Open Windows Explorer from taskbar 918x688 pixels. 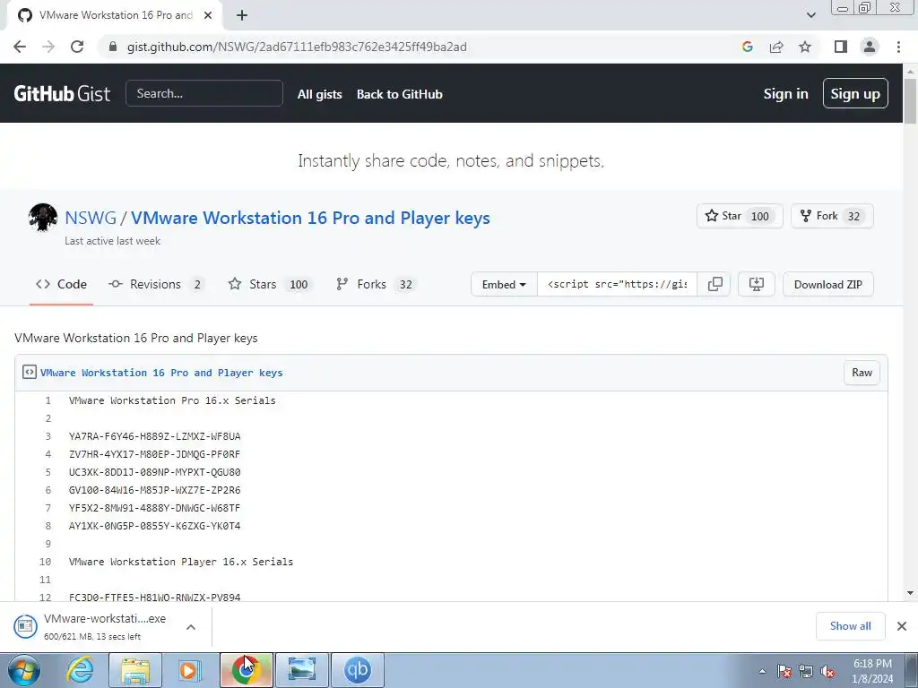135,670
